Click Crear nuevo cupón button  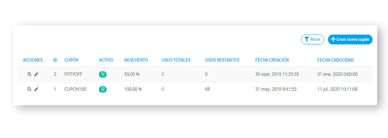(350, 39)
